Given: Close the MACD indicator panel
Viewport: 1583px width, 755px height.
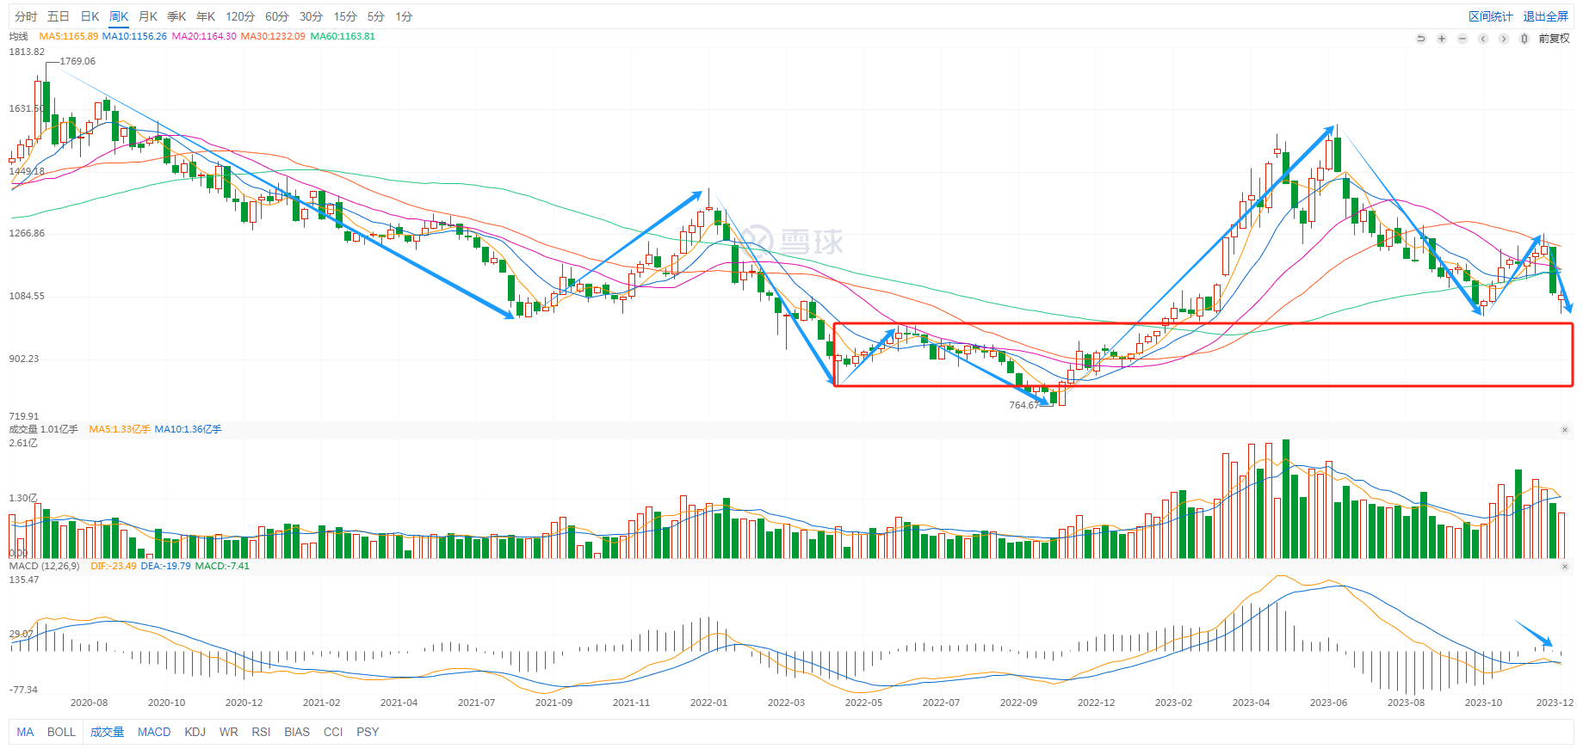Looking at the screenshot, I should pyautogui.click(x=1564, y=567).
